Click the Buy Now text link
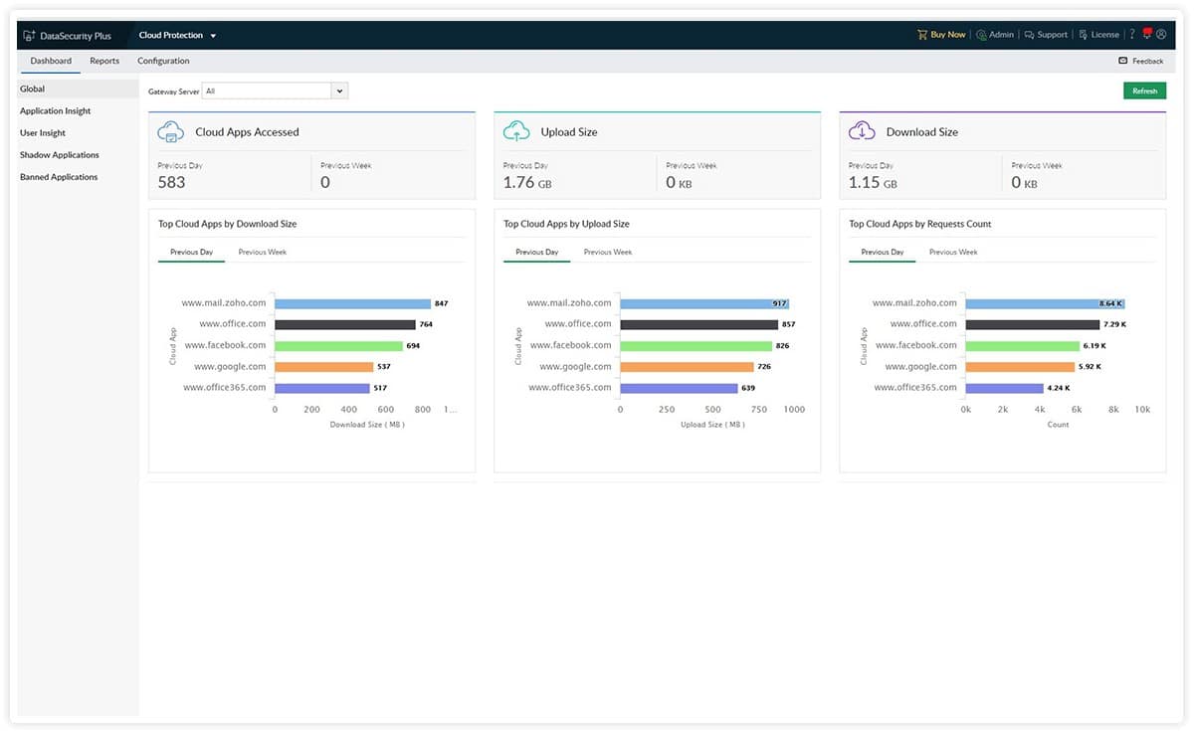1194x731 pixels. 948,35
